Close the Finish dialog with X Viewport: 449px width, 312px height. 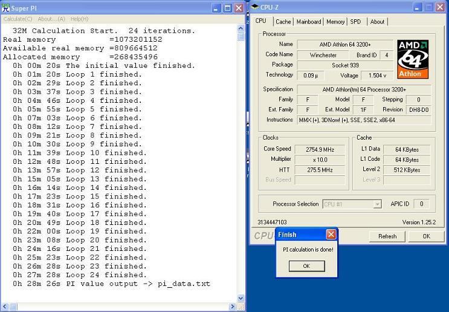[x=331, y=235]
